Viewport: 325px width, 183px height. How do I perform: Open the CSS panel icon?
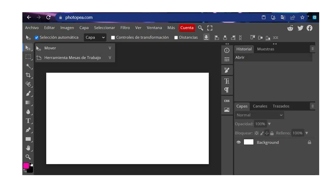pos(227,101)
